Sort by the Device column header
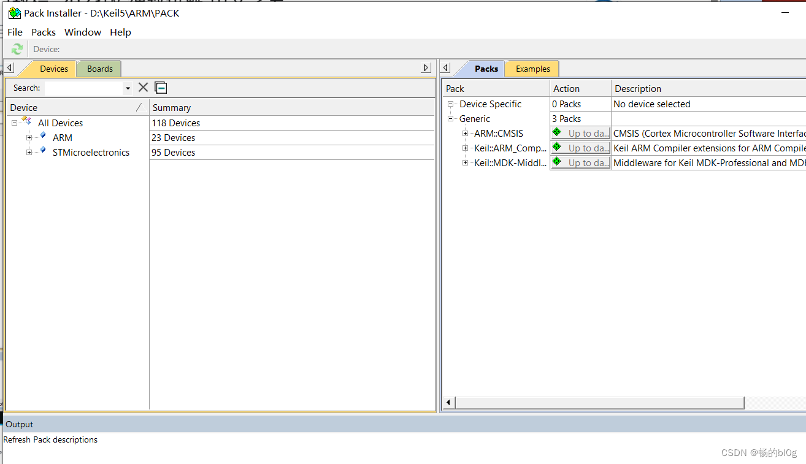This screenshot has width=806, height=464. coord(77,107)
